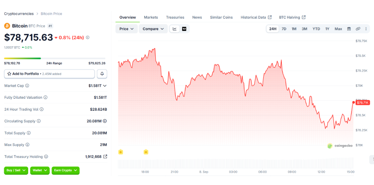The height and width of the screenshot is (185, 374).
Task: Go to Cryptocurrencies breadcrumb link
Action: 19,14
